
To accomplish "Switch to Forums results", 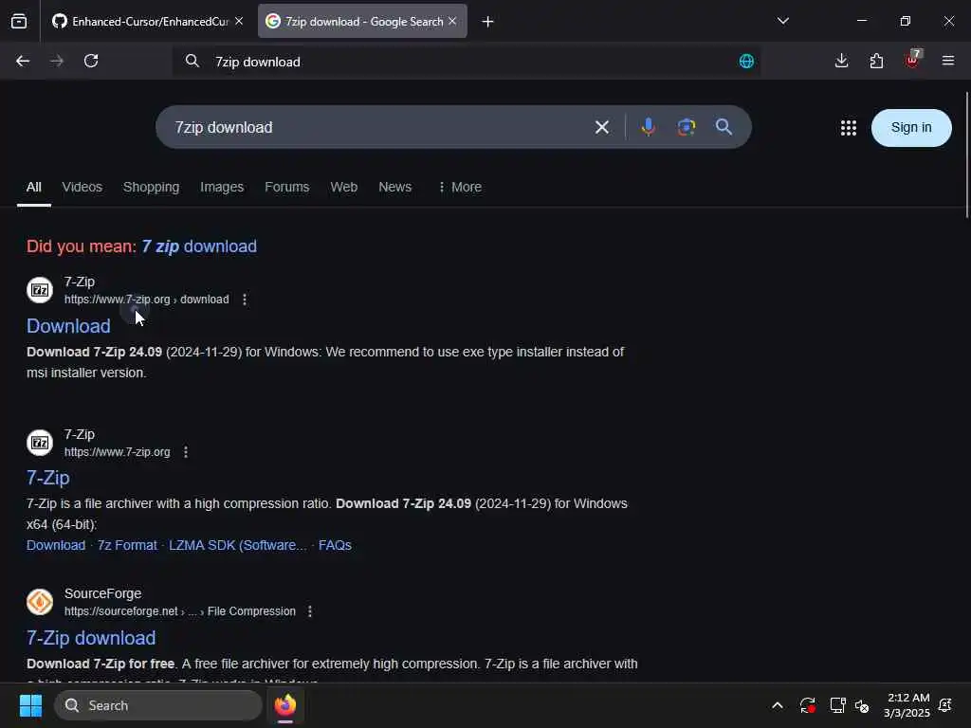I will (x=286, y=187).
